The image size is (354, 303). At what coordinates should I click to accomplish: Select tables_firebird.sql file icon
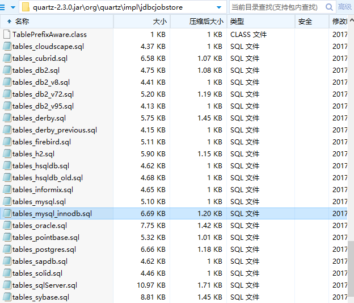(x=7, y=142)
